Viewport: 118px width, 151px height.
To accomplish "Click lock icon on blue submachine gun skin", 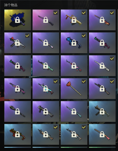I will 74,43.
